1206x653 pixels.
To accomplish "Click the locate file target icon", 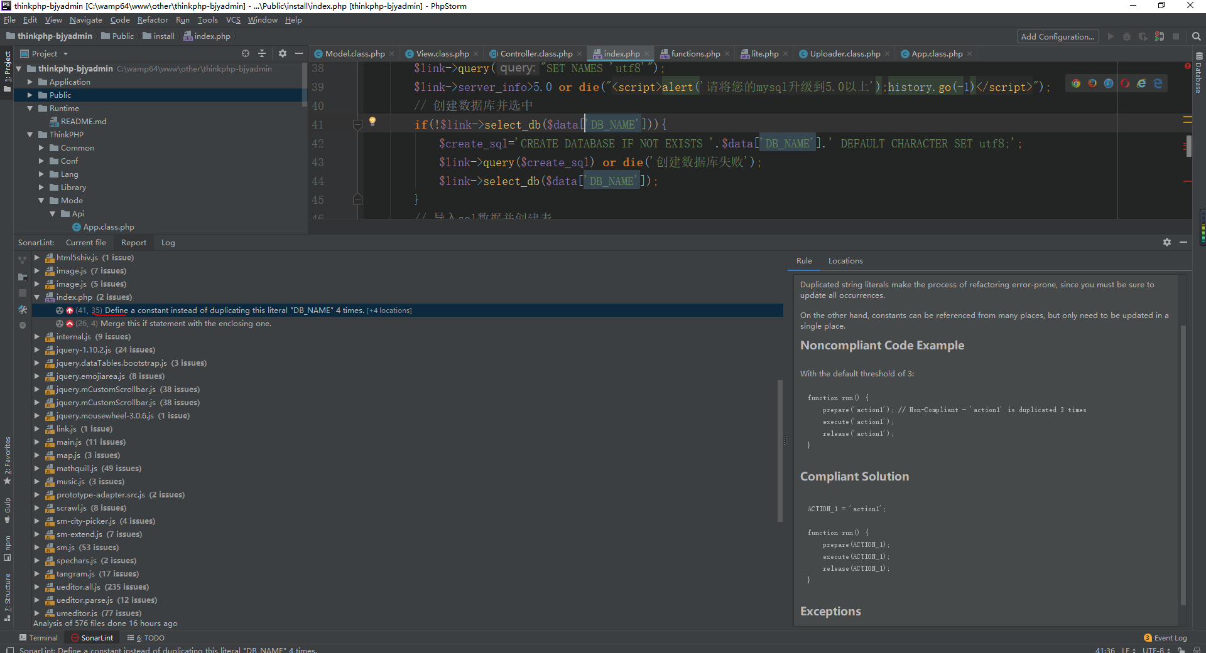I will 246,54.
